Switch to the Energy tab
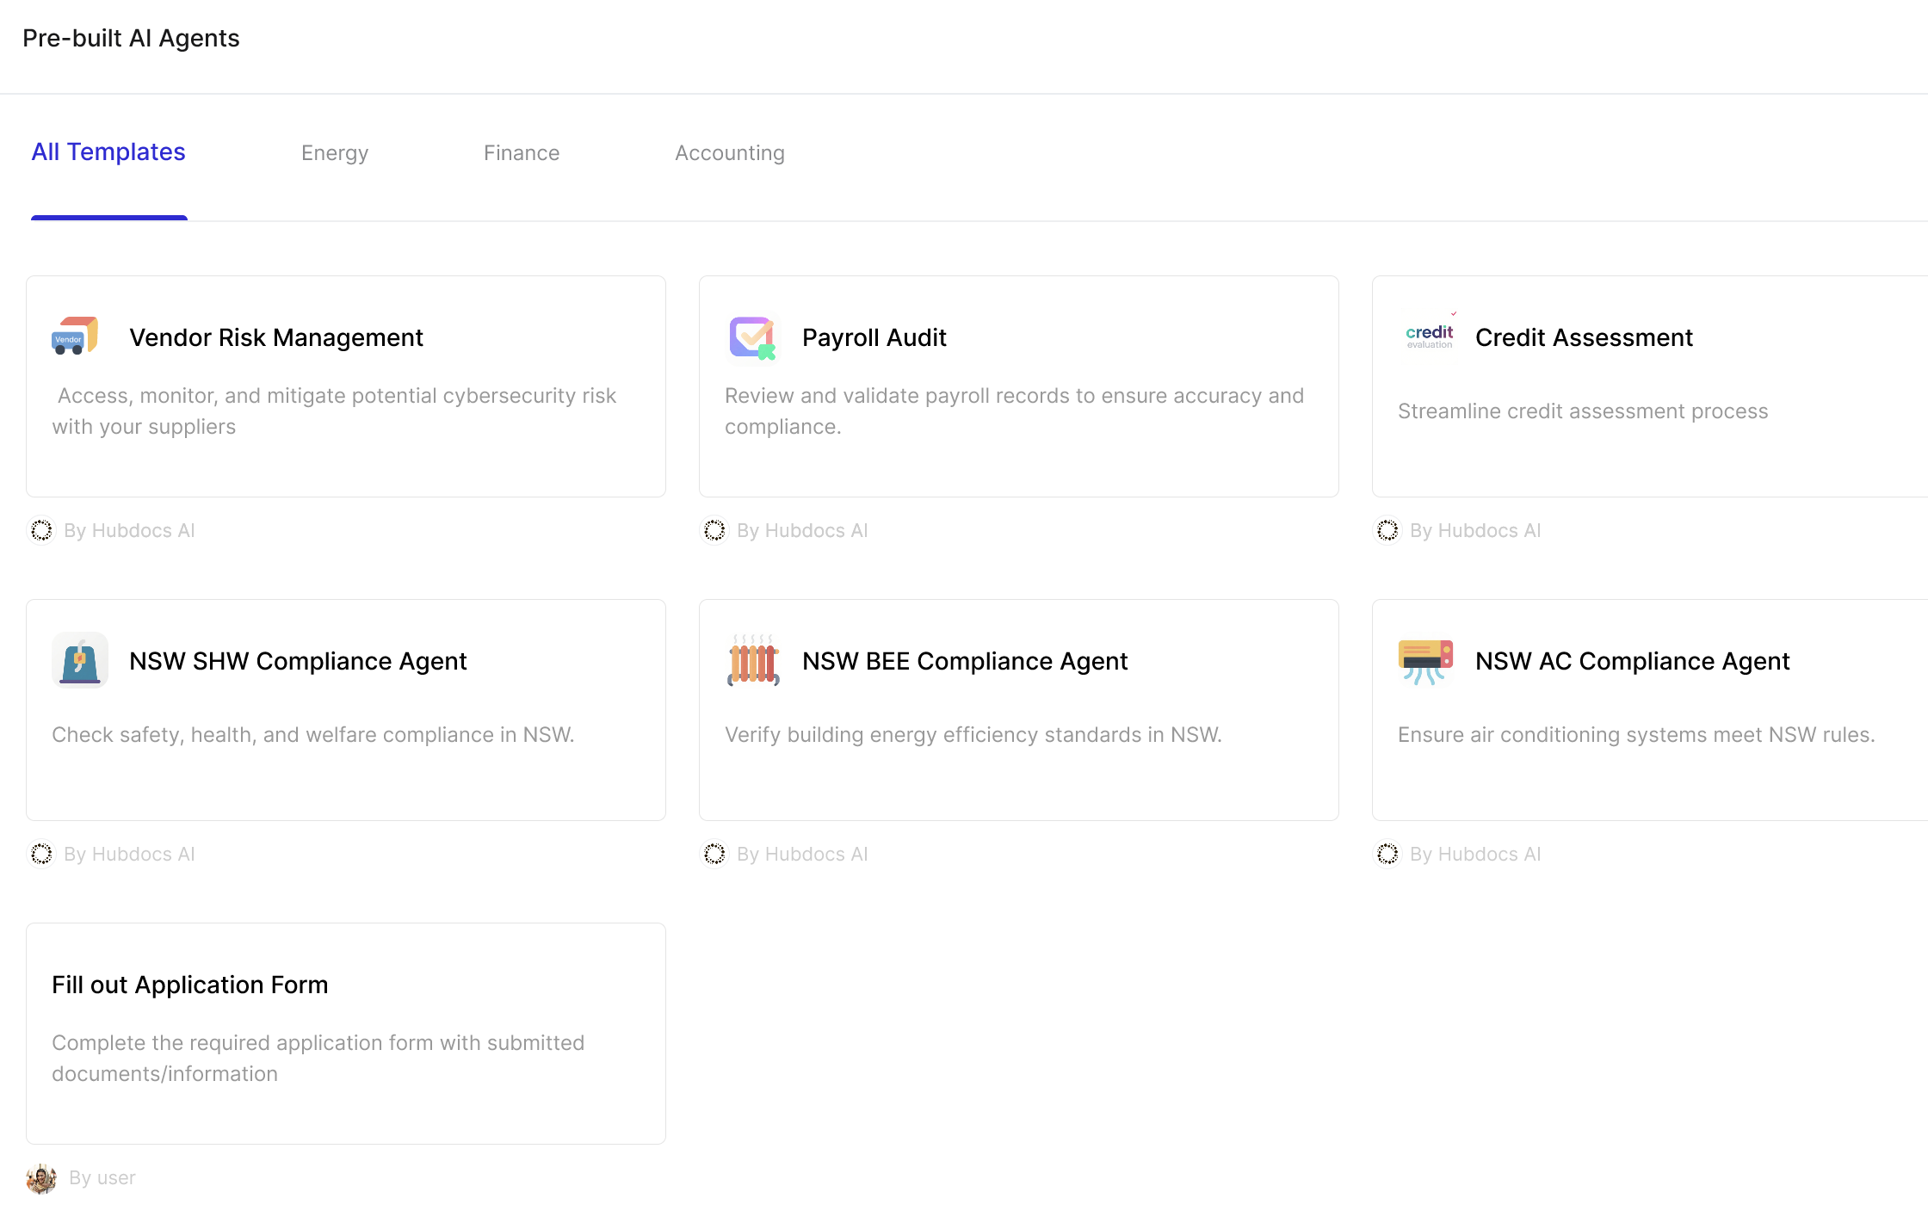Screen dimensions: 1928x1229 click(335, 153)
